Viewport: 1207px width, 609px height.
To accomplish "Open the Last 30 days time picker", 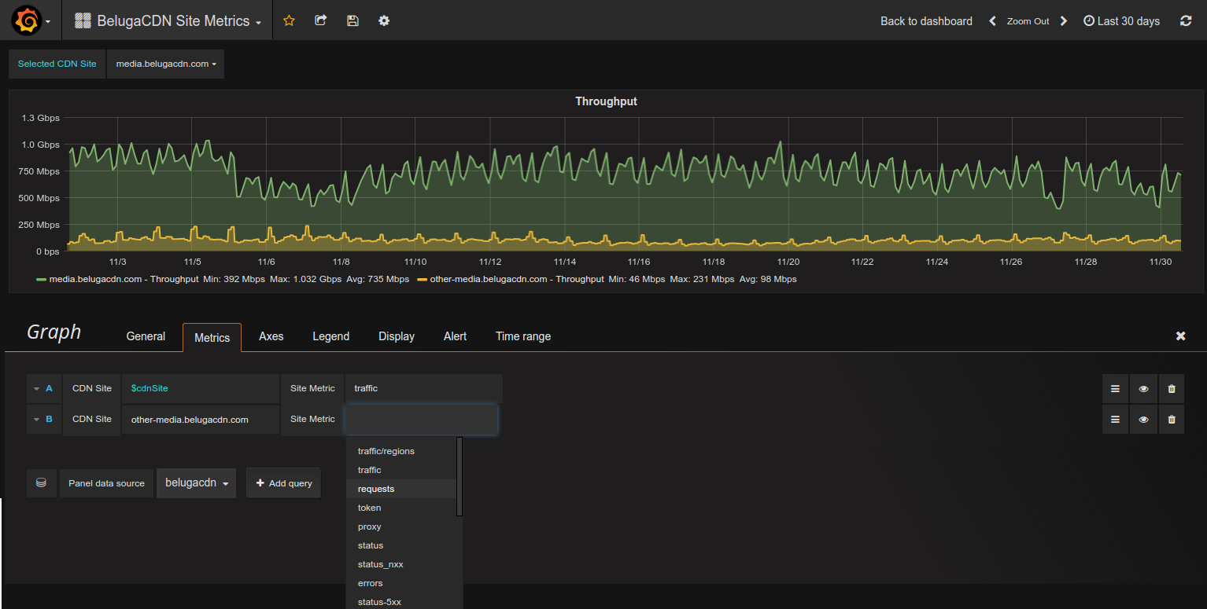I will pos(1121,21).
